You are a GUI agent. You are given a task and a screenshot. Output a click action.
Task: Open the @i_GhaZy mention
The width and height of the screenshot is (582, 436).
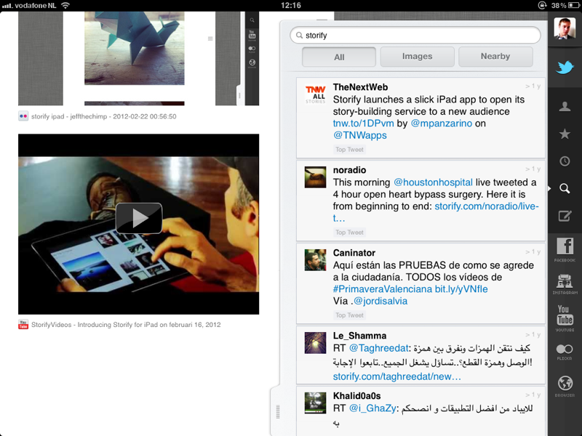(372, 408)
